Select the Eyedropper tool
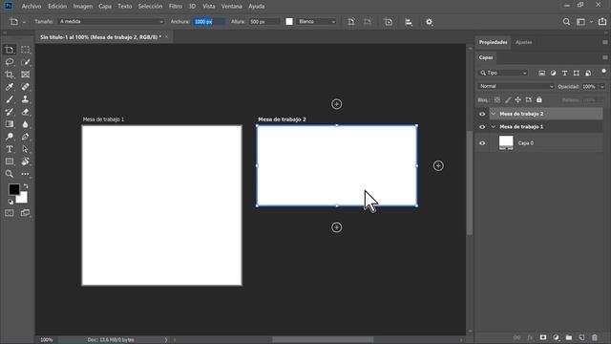 [x=10, y=87]
